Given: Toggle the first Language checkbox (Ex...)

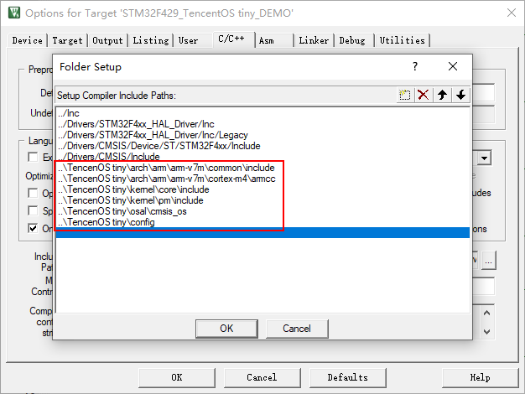Looking at the screenshot, I should 33,157.
